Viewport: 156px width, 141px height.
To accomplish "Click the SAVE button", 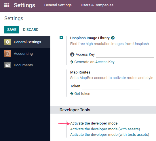I will (x=12, y=30).
